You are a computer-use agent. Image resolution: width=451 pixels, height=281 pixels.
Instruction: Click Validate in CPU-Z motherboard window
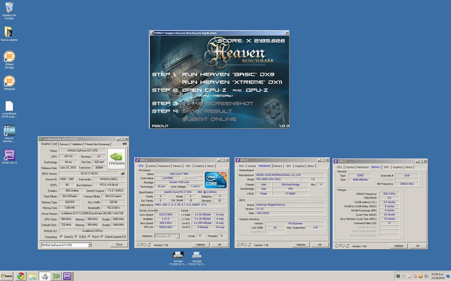[301, 245]
